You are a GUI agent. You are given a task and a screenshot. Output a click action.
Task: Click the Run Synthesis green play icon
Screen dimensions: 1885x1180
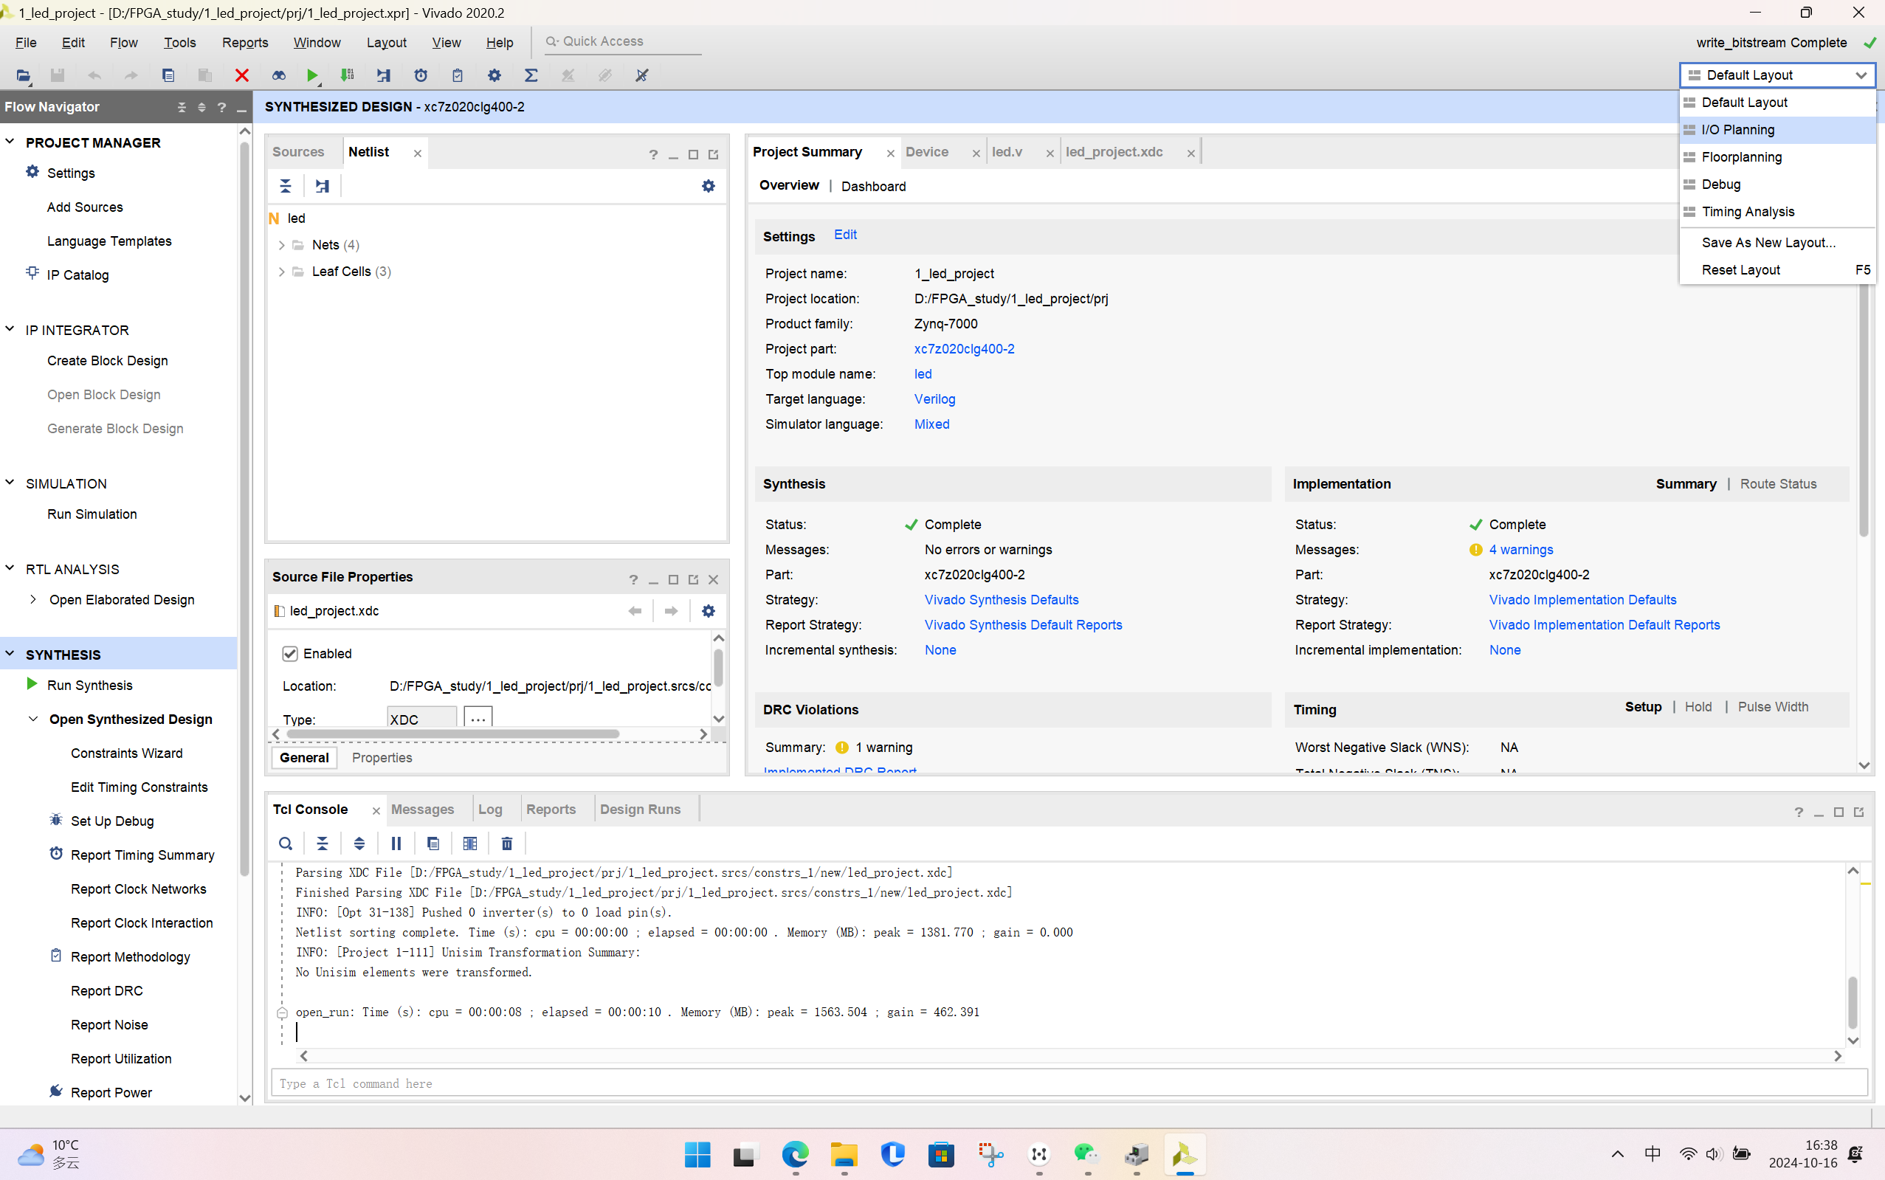click(32, 684)
